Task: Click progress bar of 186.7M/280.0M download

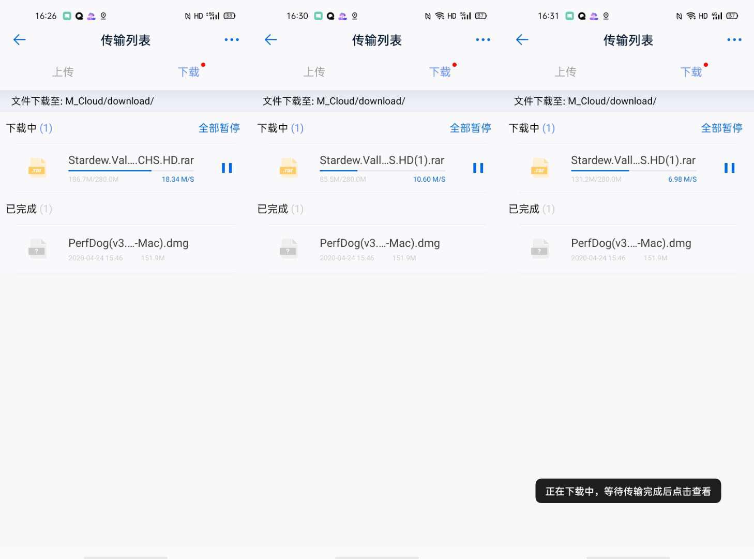Action: click(131, 170)
